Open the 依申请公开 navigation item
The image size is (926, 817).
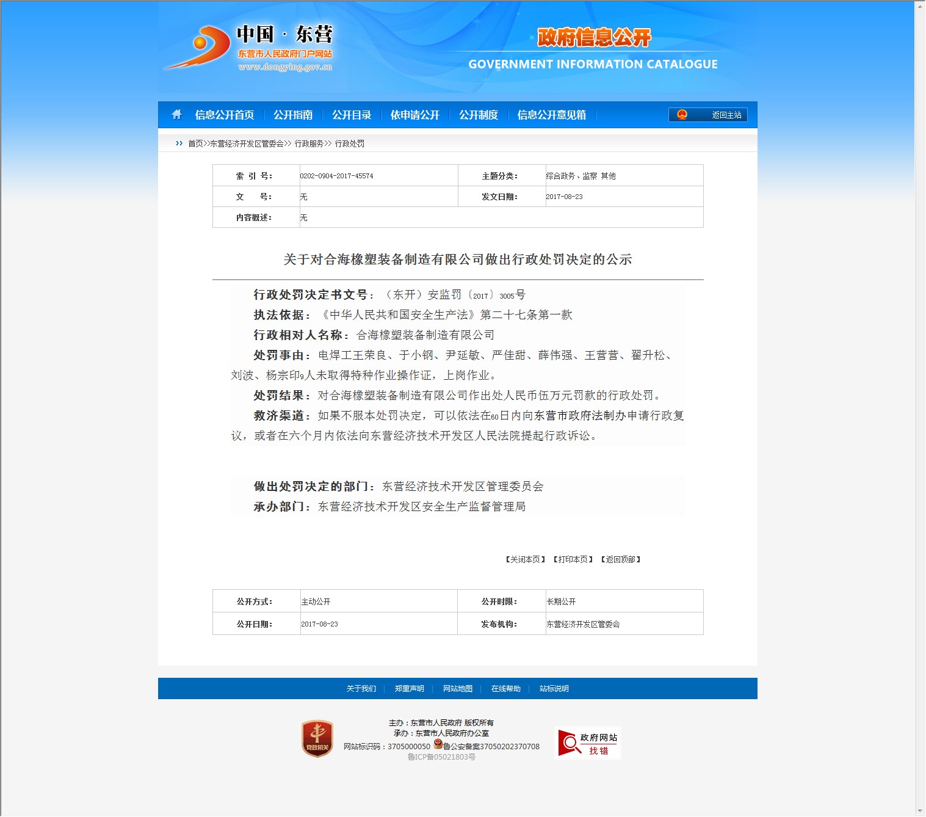click(415, 115)
